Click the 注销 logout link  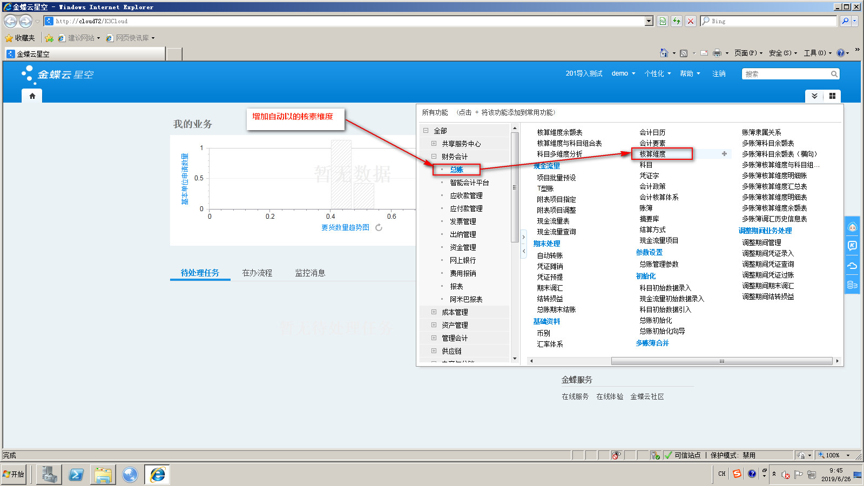(719, 73)
